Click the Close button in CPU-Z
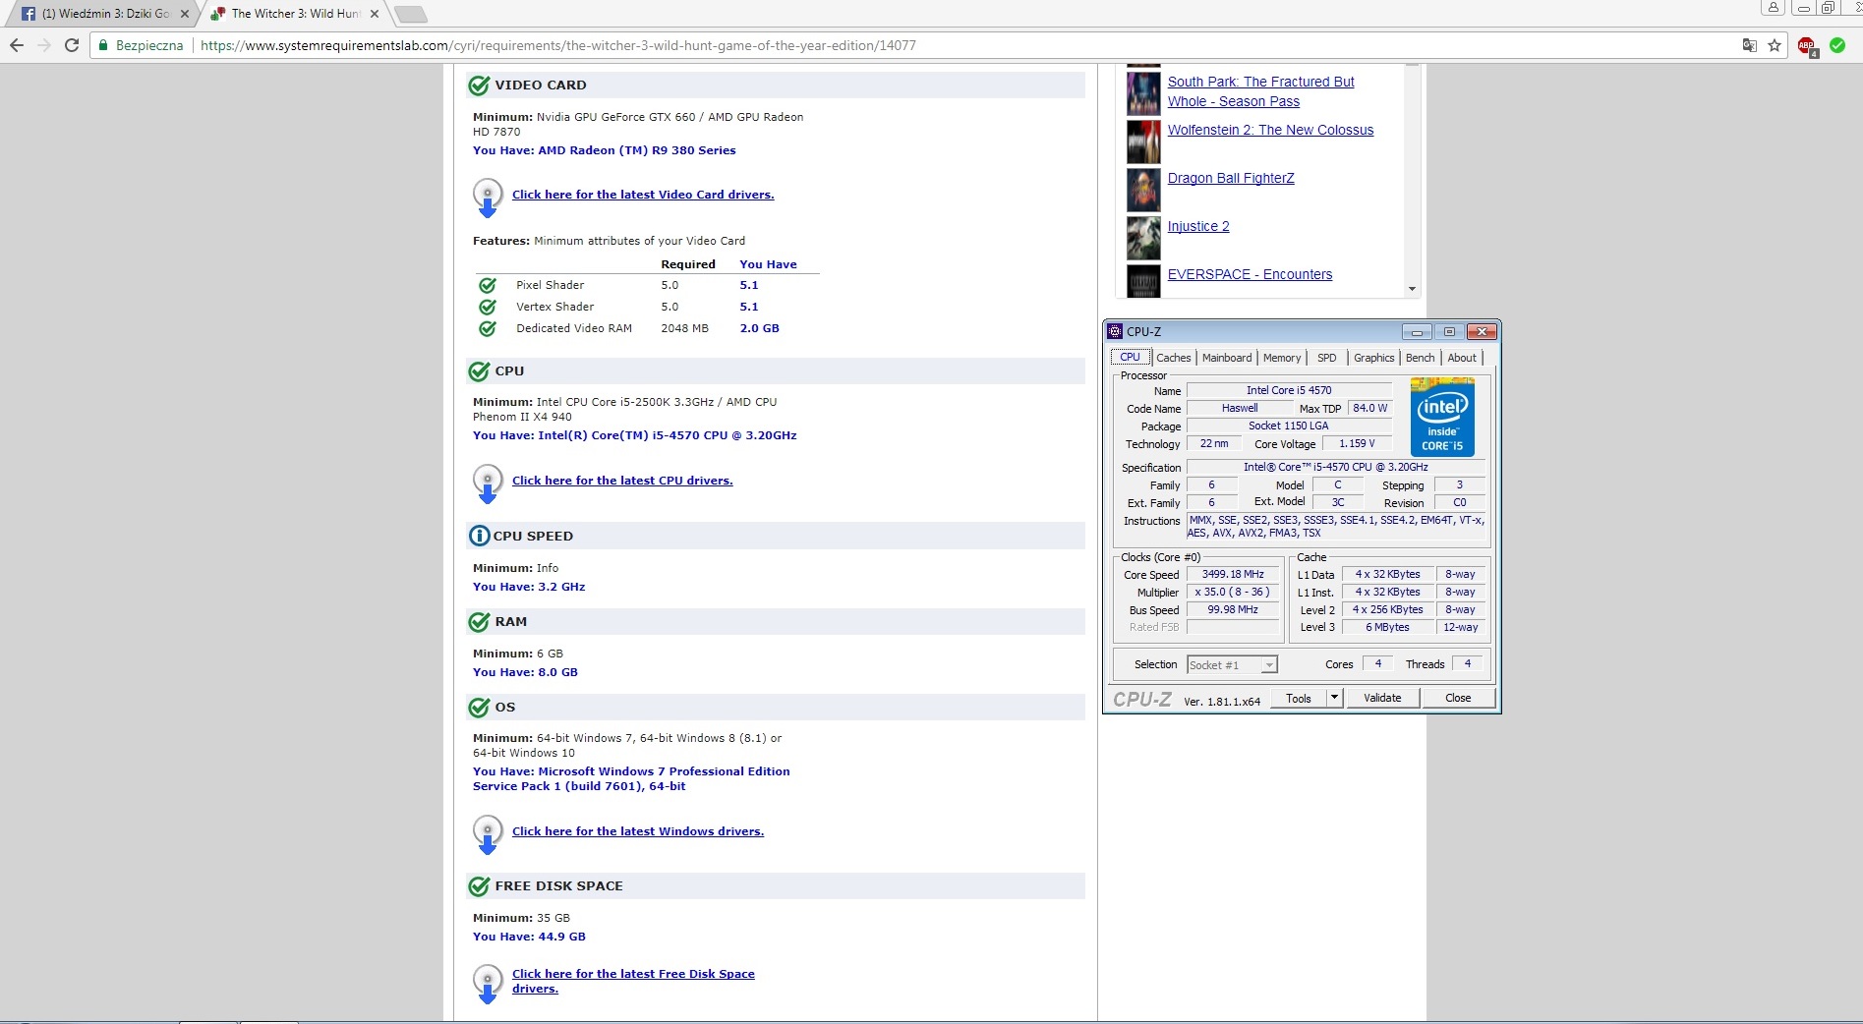Image resolution: width=1863 pixels, height=1024 pixels. [x=1458, y=698]
